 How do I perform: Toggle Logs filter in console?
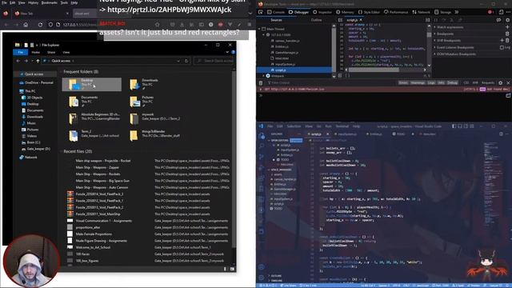[431, 83]
